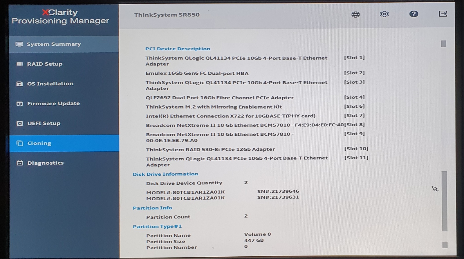Click the [Slot 1] label

click(354, 58)
